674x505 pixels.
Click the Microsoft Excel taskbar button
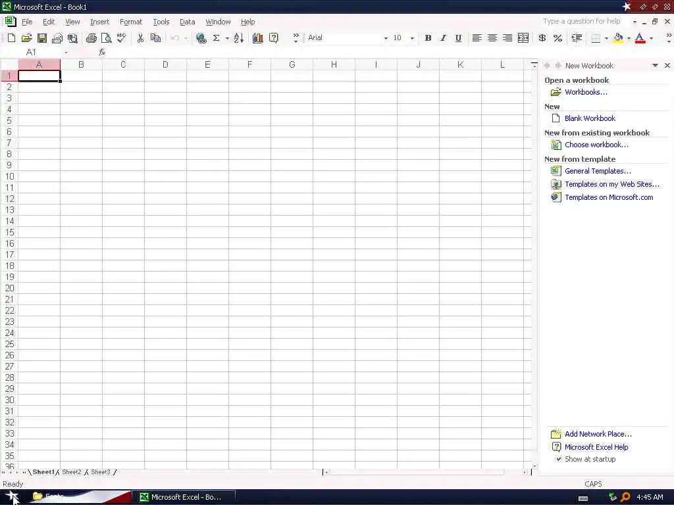tap(184, 497)
